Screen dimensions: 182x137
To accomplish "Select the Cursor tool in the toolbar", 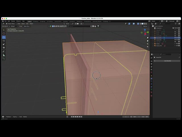I will tap(4, 34).
